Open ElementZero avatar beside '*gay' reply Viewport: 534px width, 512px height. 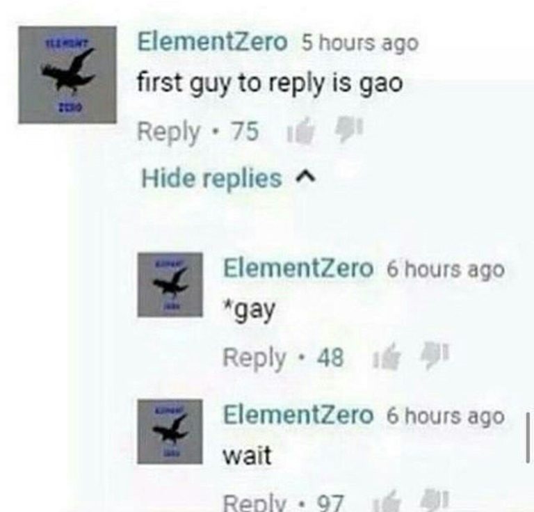coord(170,285)
